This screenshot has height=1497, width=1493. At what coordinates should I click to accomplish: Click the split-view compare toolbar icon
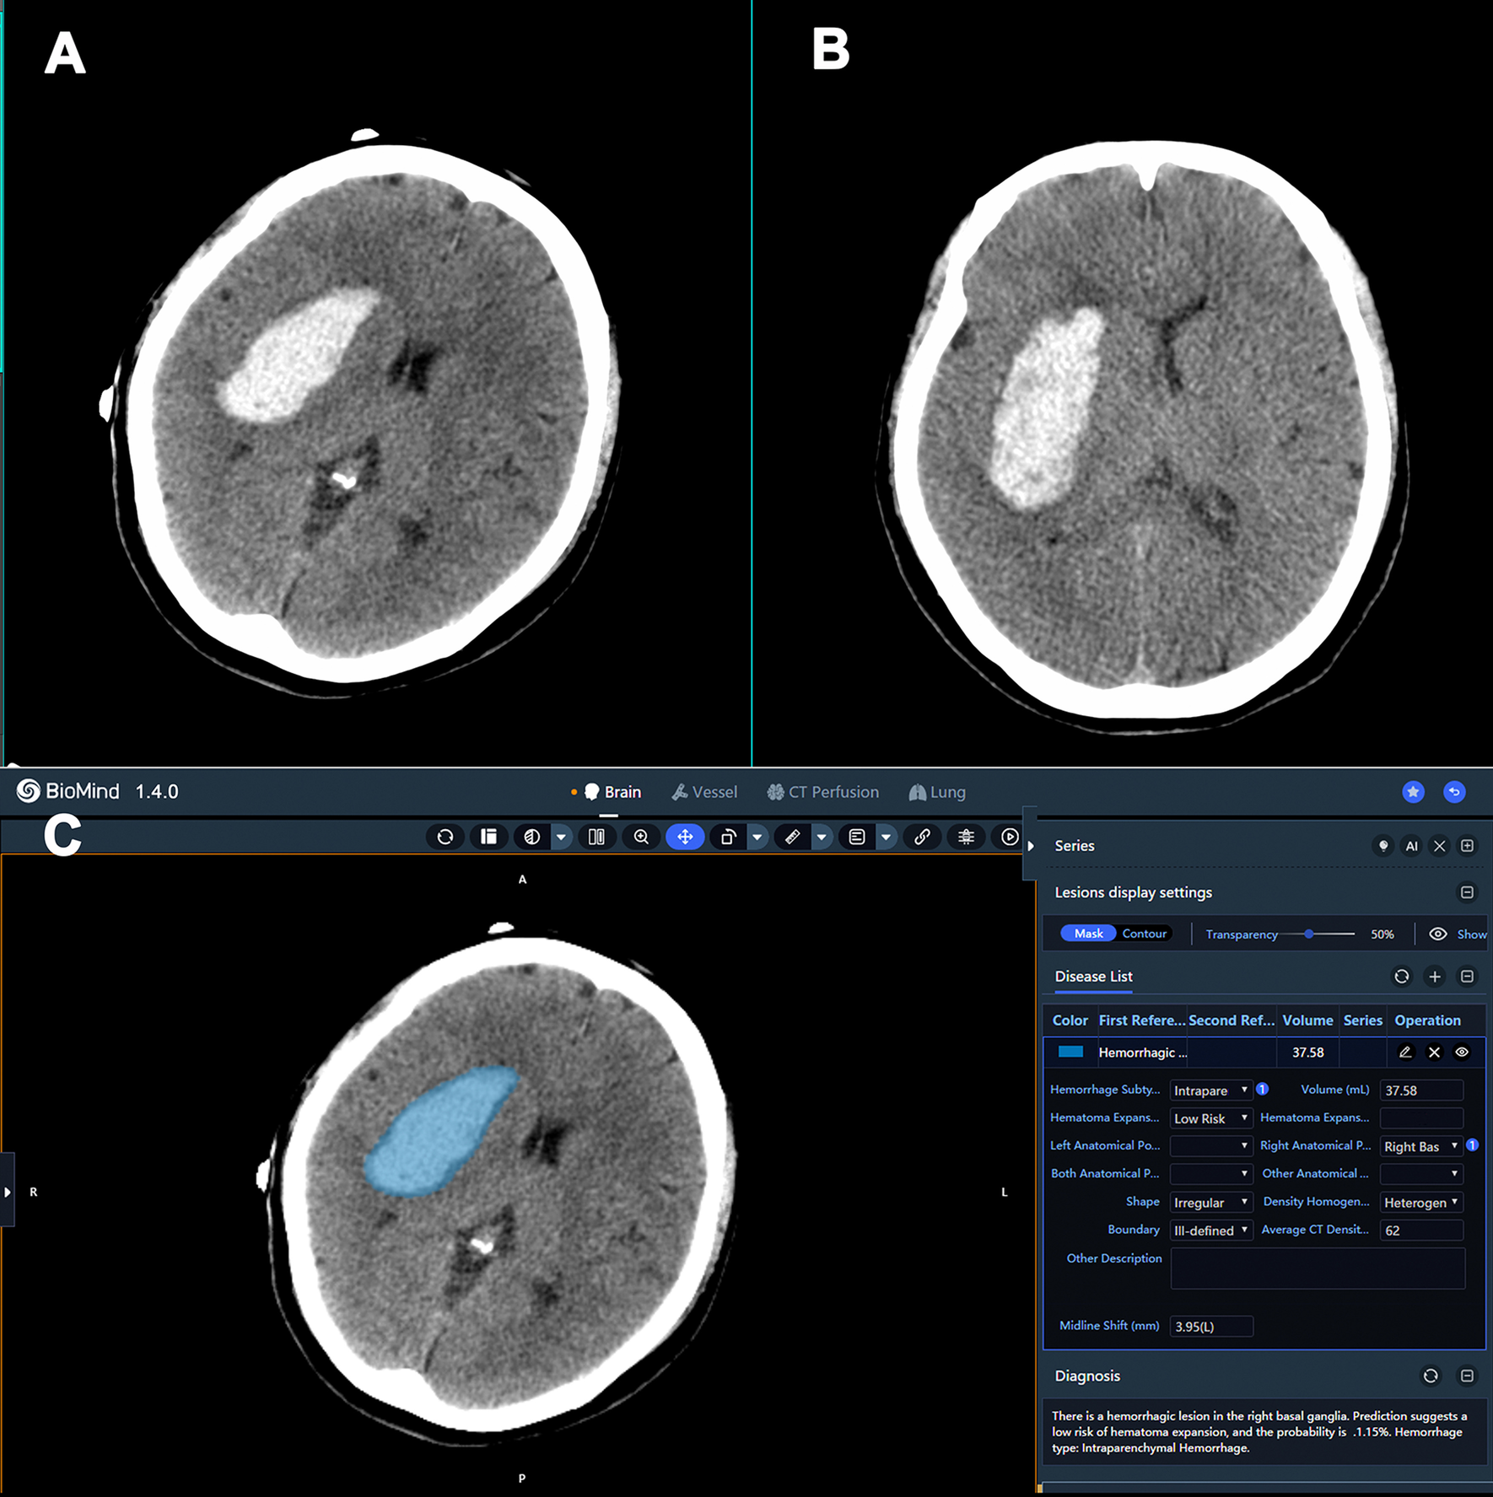(x=596, y=837)
